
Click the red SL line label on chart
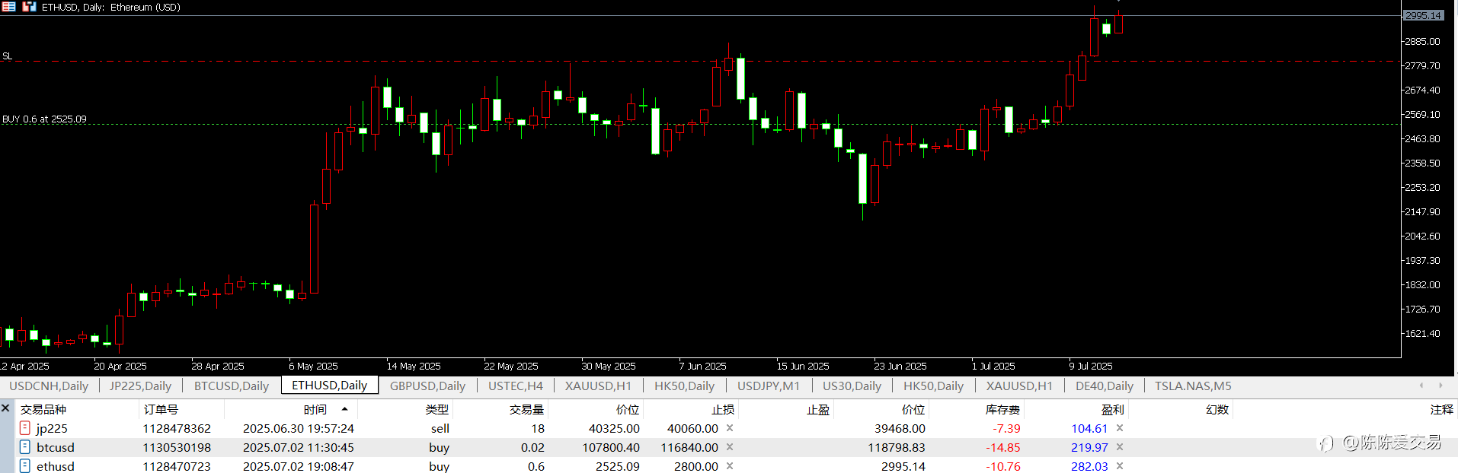(x=7, y=56)
